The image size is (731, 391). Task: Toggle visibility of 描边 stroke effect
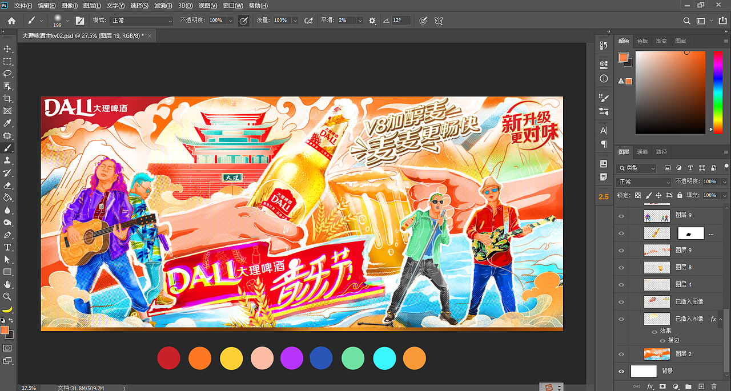click(x=662, y=340)
